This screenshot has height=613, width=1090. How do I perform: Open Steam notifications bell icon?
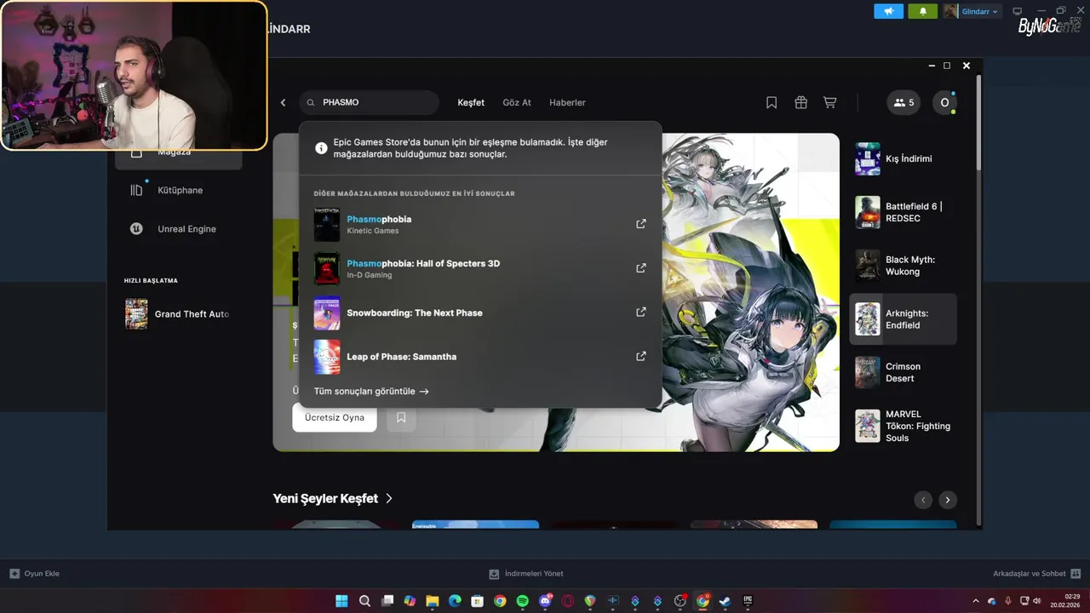point(922,11)
